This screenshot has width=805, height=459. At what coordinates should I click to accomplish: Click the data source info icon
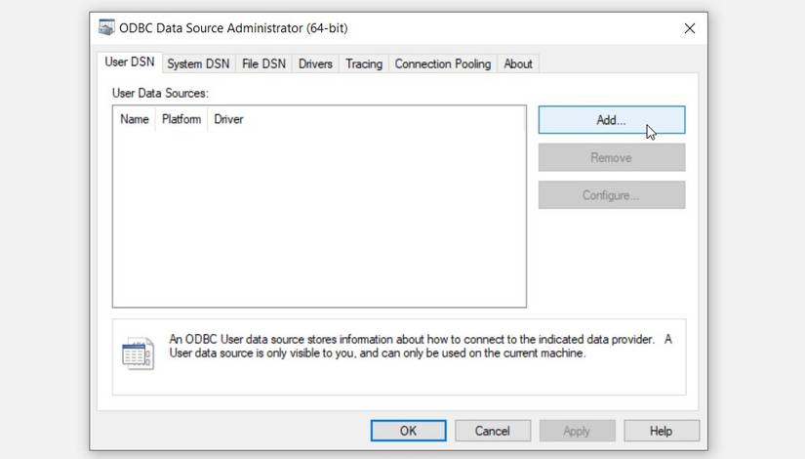pyautogui.click(x=138, y=354)
